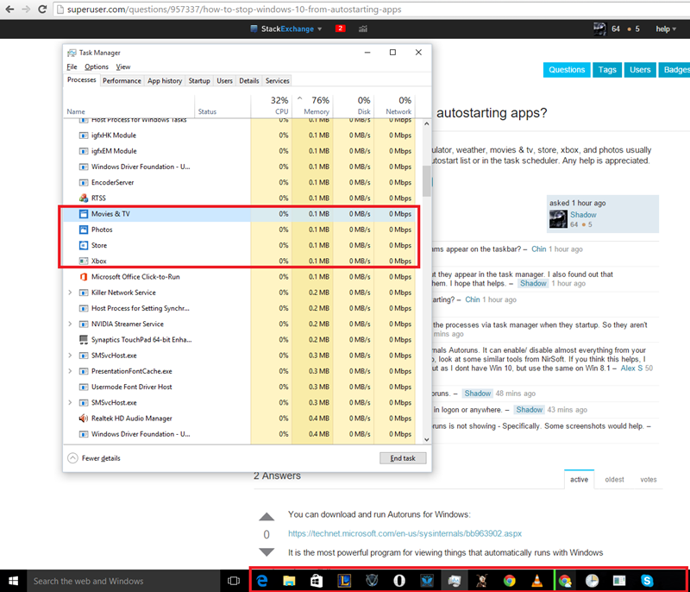Open the Startup tab in Task Manager

[x=199, y=81]
